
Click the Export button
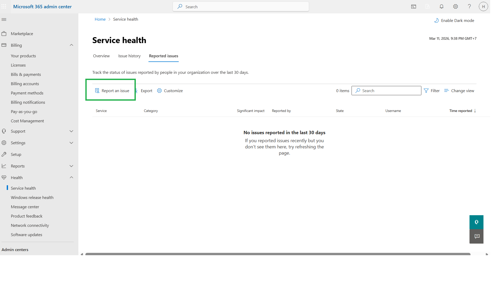[x=144, y=91]
